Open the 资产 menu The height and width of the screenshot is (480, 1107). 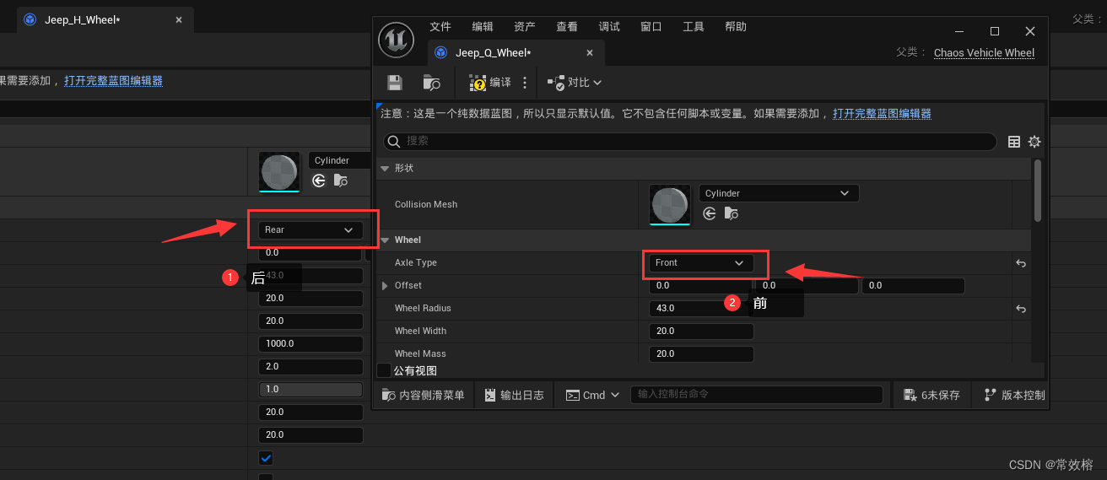[525, 27]
